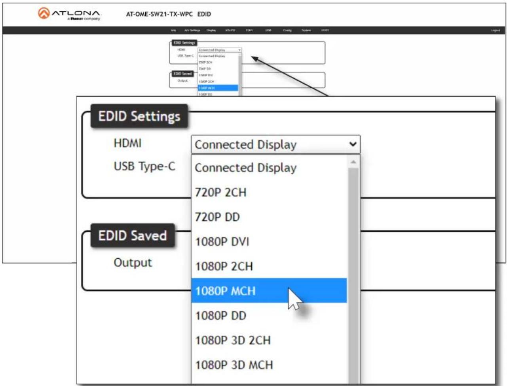The width and height of the screenshot is (507, 386).
Task: Select 720P 2CH in the enlarged list
Action: tap(269, 192)
